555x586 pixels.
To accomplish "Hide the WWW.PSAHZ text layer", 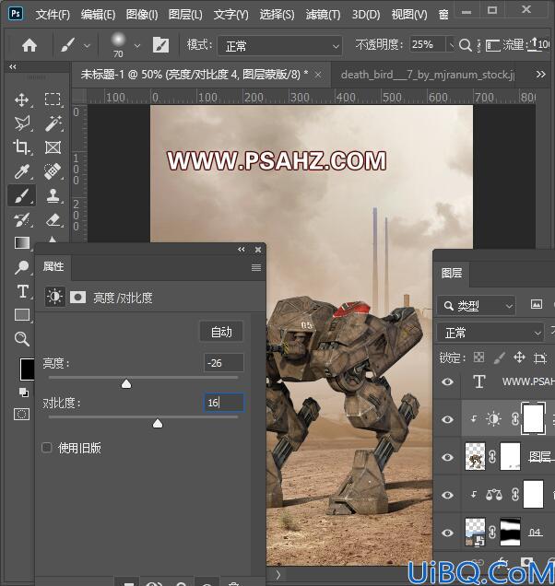I will click(x=448, y=381).
